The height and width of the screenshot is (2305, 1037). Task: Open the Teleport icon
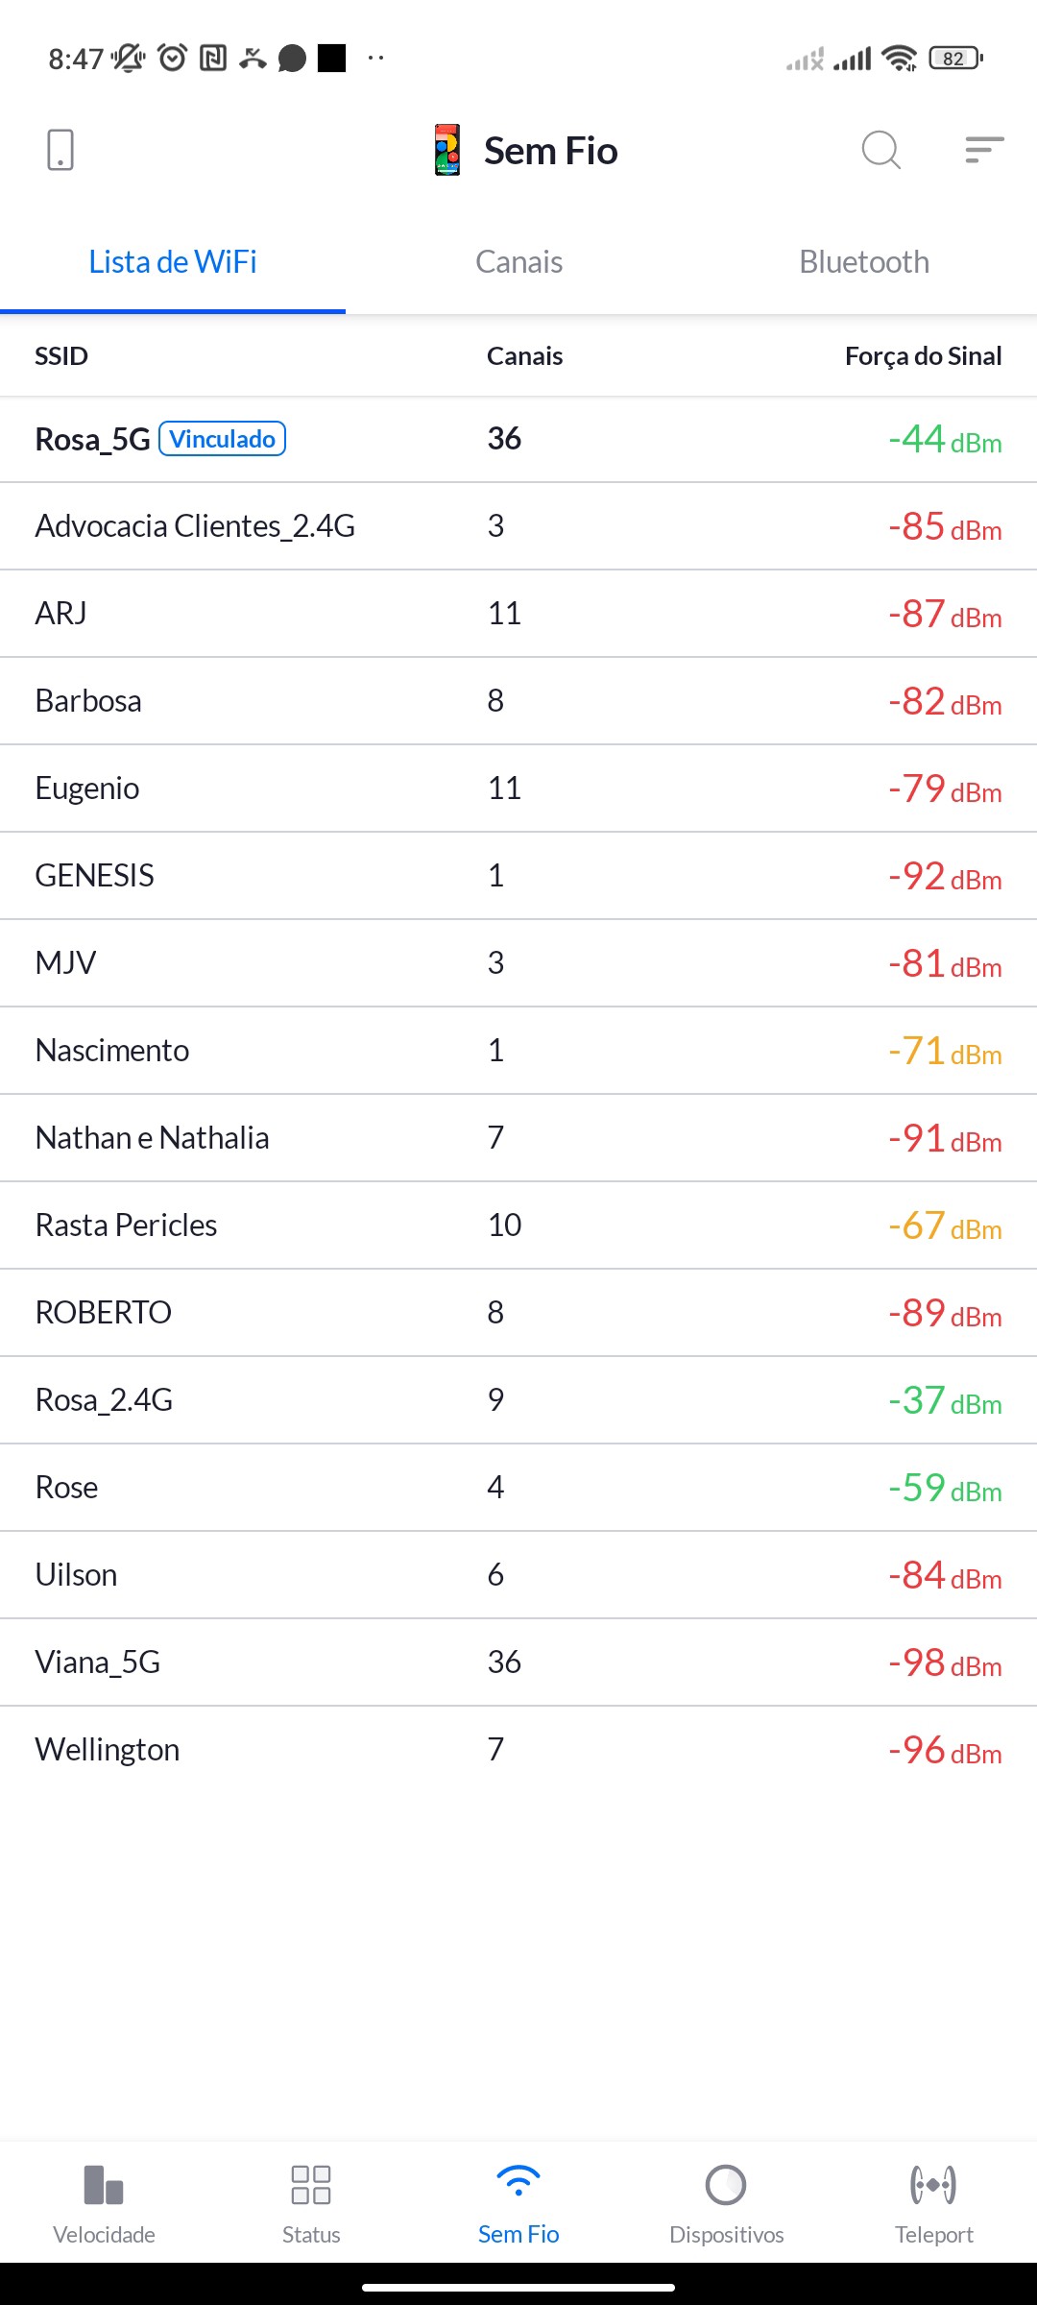[x=933, y=2185]
